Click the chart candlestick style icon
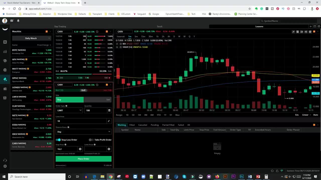The height and width of the screenshot is (180, 321). point(302,32)
